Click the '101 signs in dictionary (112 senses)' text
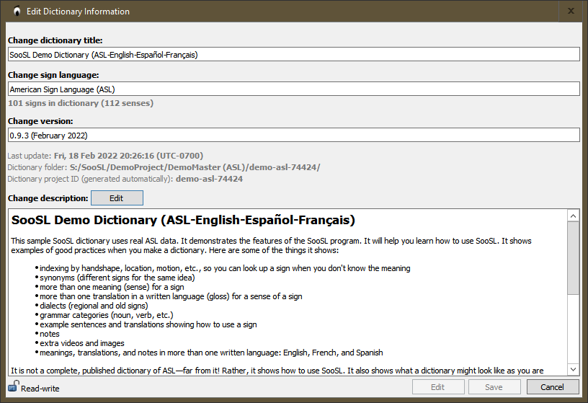588x403 pixels. pos(81,103)
